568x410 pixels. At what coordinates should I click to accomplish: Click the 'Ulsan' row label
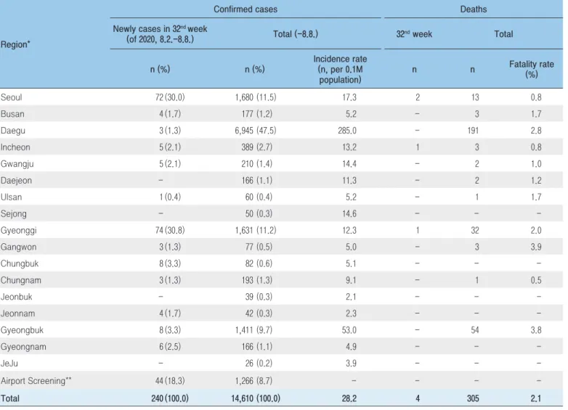(11, 197)
